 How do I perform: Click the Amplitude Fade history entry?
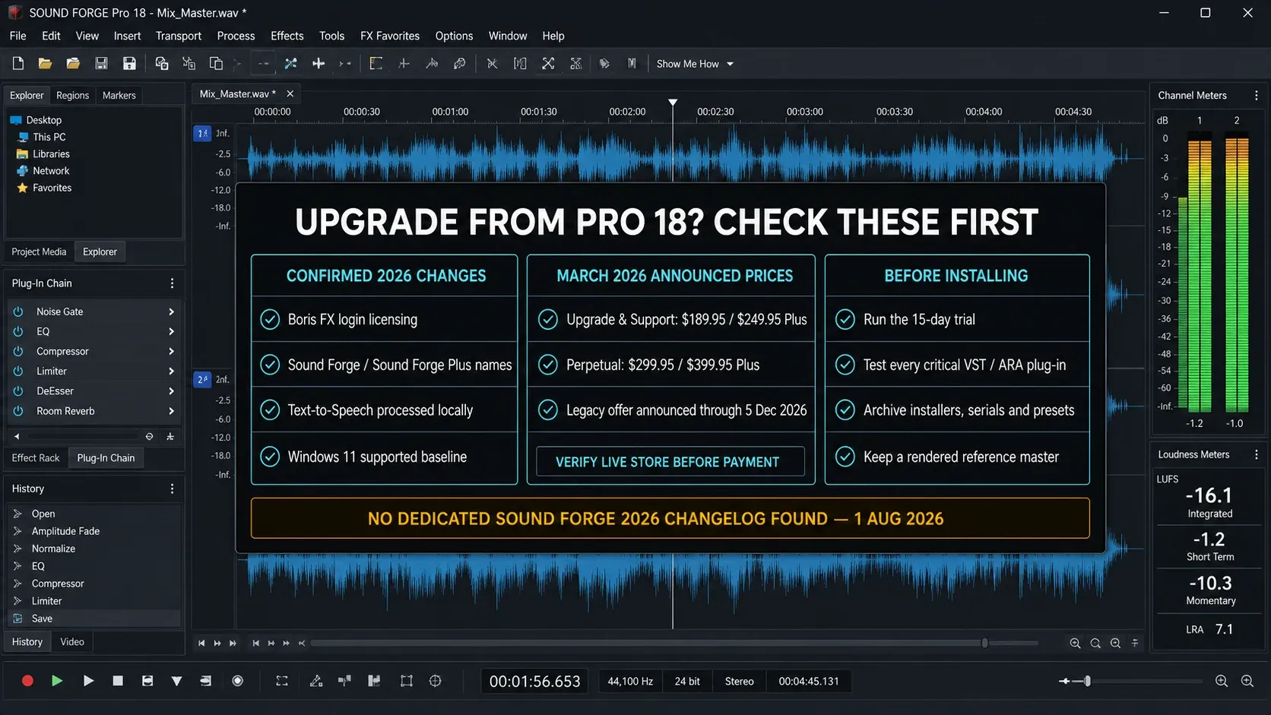click(x=65, y=531)
